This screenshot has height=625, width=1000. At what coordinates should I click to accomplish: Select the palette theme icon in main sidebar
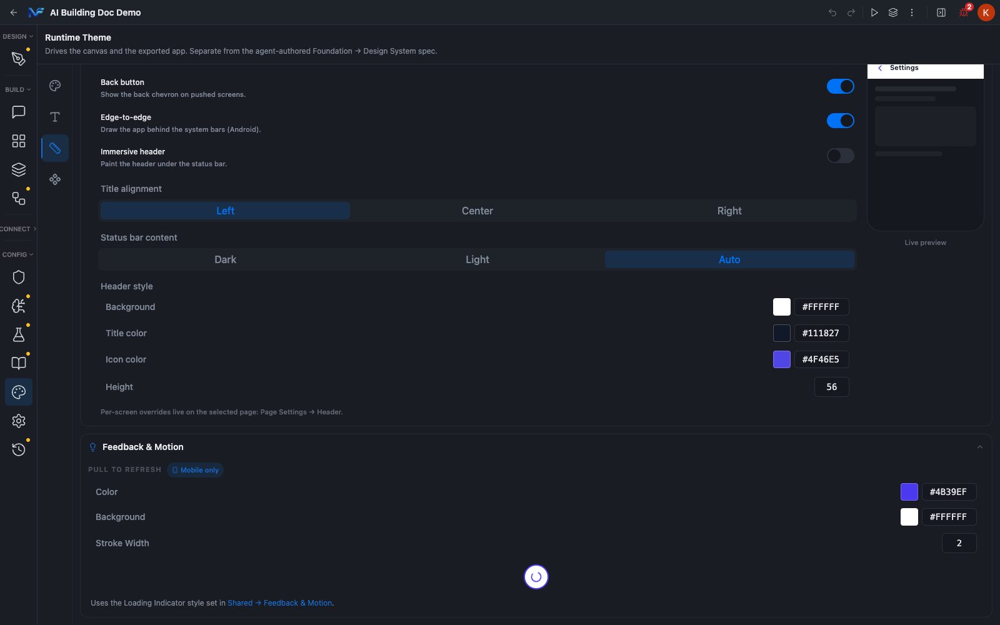19,392
